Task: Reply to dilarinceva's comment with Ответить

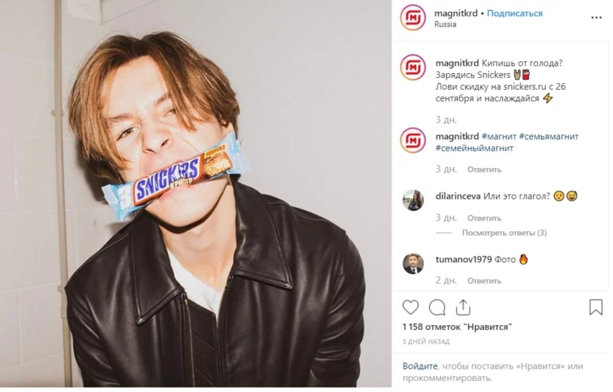Action: coord(484,218)
